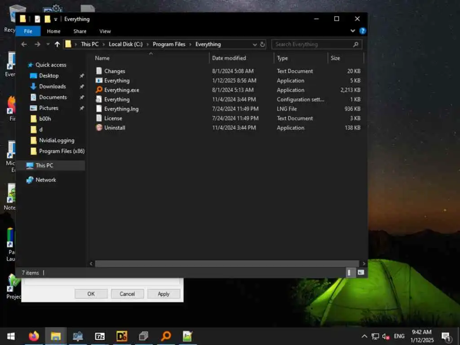Open Documents in Quick access
This screenshot has height=345, width=460.
pos(53,97)
